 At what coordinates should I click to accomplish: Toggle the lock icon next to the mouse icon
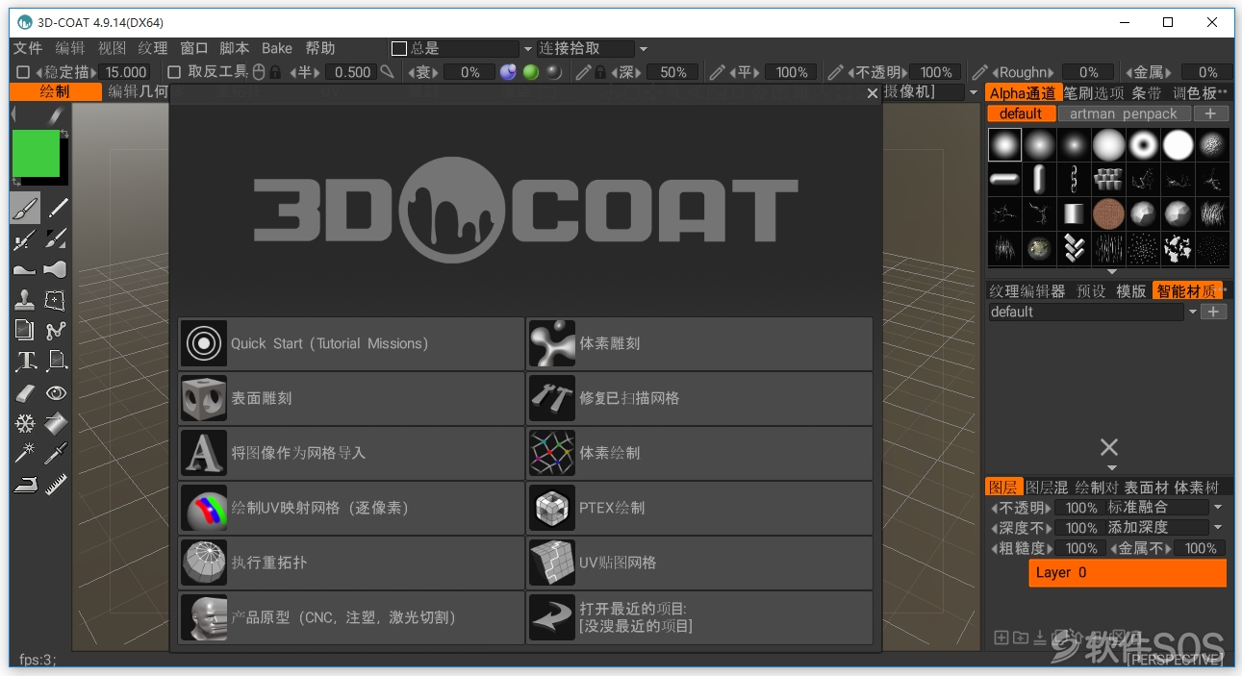(x=275, y=72)
